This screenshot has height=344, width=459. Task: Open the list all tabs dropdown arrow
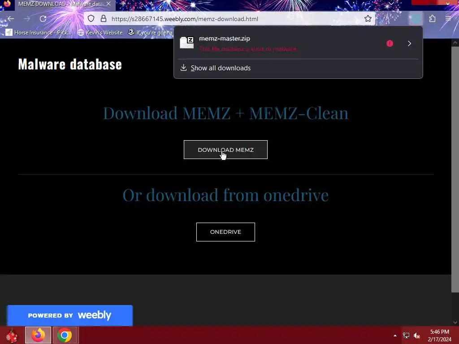(x=391, y=4)
